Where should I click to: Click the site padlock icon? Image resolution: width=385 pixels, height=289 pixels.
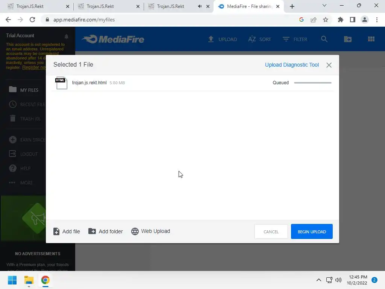click(x=47, y=20)
